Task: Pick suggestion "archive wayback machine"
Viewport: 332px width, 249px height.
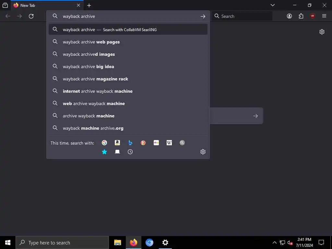Action: point(128,116)
